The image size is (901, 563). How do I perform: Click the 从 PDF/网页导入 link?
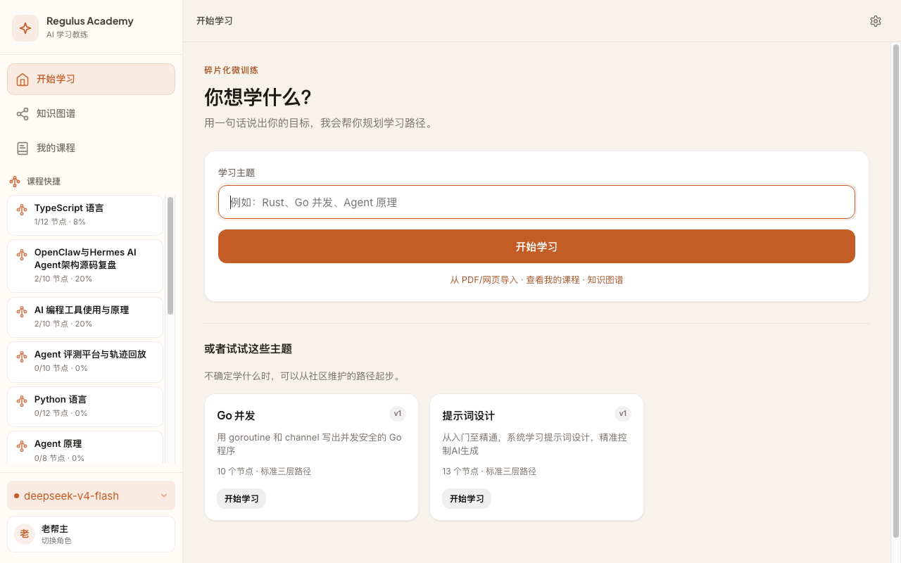484,280
